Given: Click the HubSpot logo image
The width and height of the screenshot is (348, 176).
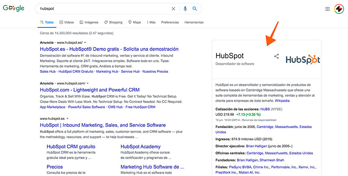Looking at the screenshot, I should (303, 59).
